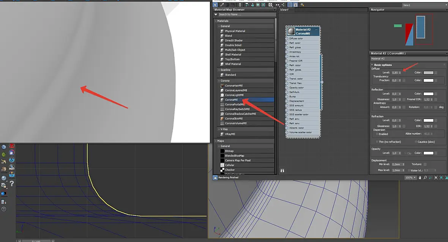Open the browser options triangle beside search

(x=216, y=14)
